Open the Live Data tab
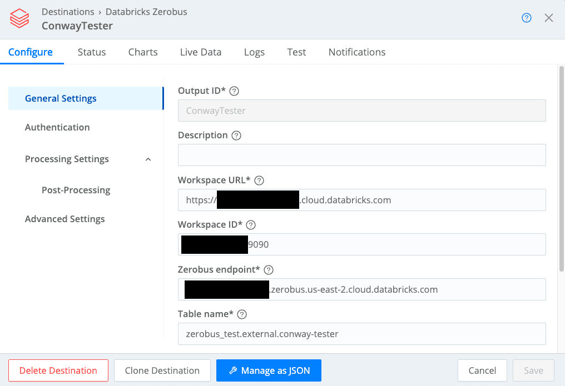 click(201, 52)
